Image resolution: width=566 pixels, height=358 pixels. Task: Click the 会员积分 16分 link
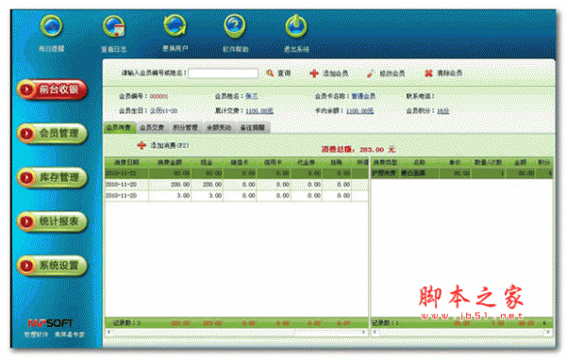(443, 111)
